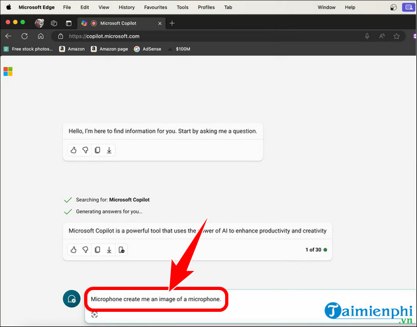Open the Window menu
The height and width of the screenshot is (327, 417).
pyautogui.click(x=326, y=7)
